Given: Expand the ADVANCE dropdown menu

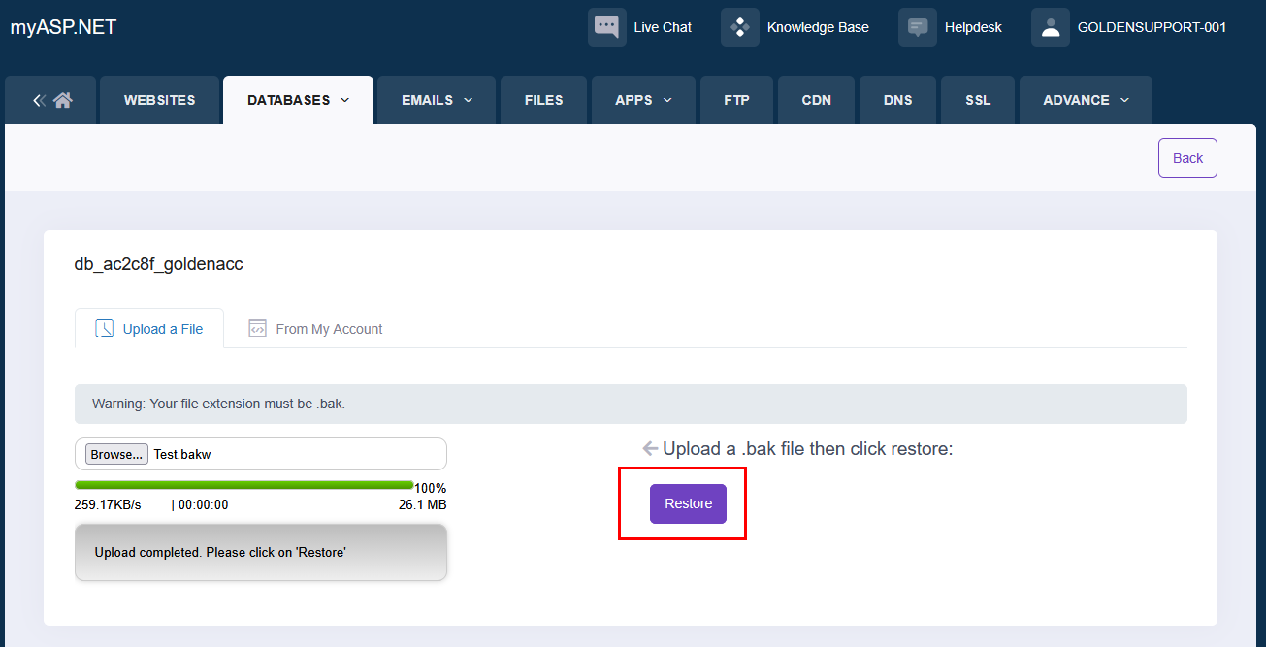Looking at the screenshot, I should (1086, 100).
